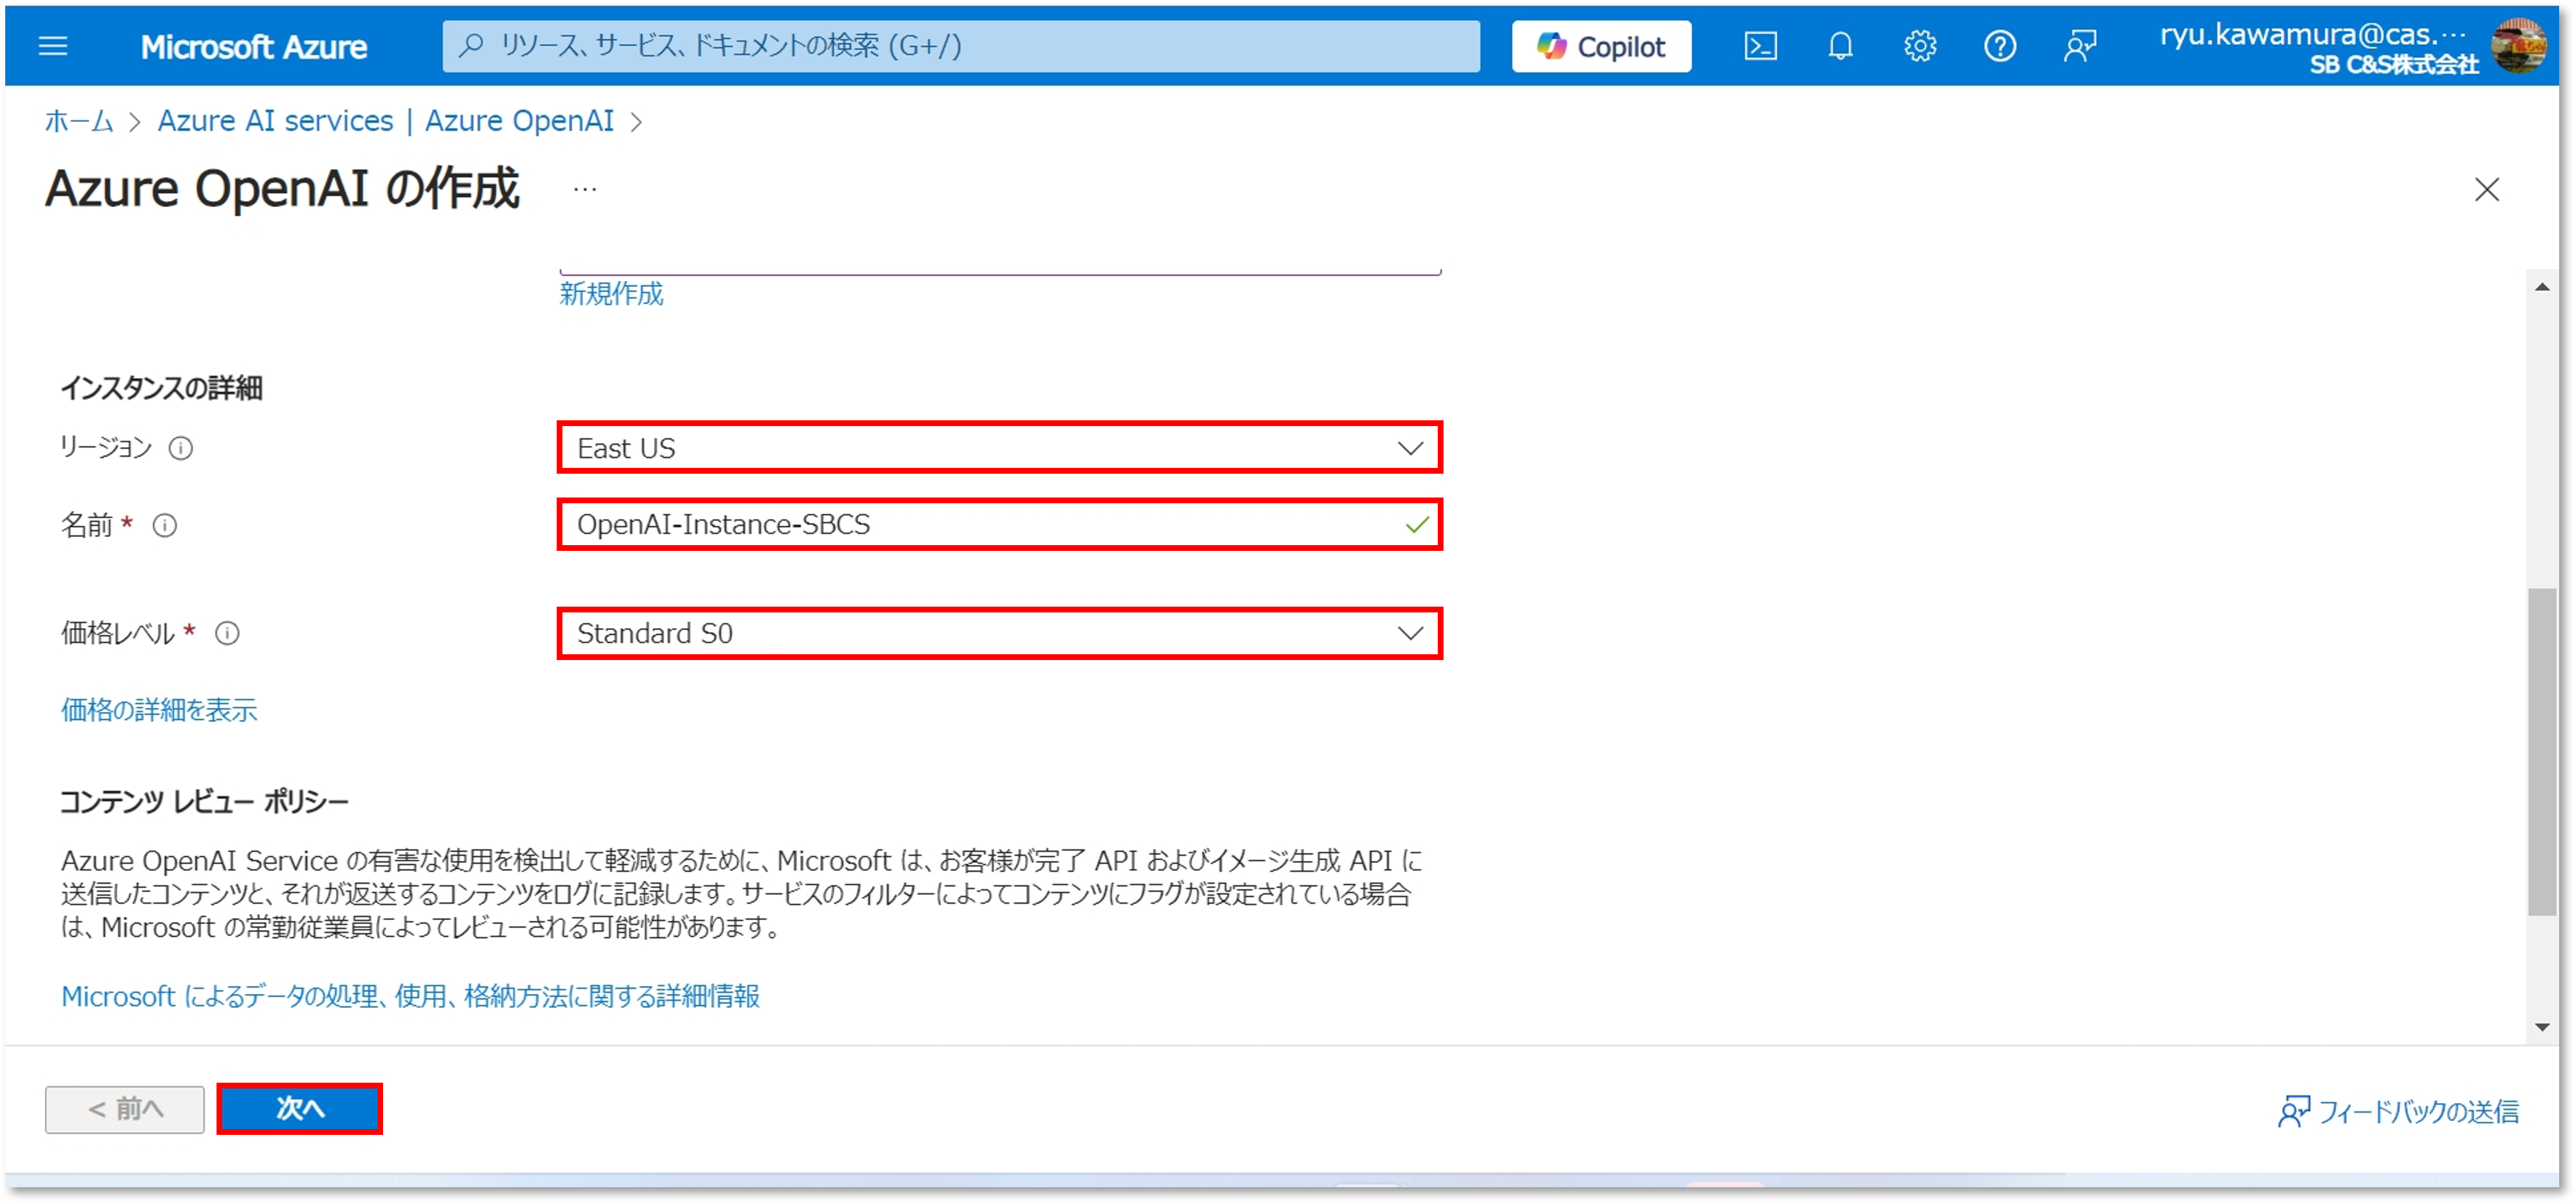Image resolution: width=2576 pixels, height=1204 pixels.
Task: Click the scrollbar up arrow
Action: pos(2541,287)
